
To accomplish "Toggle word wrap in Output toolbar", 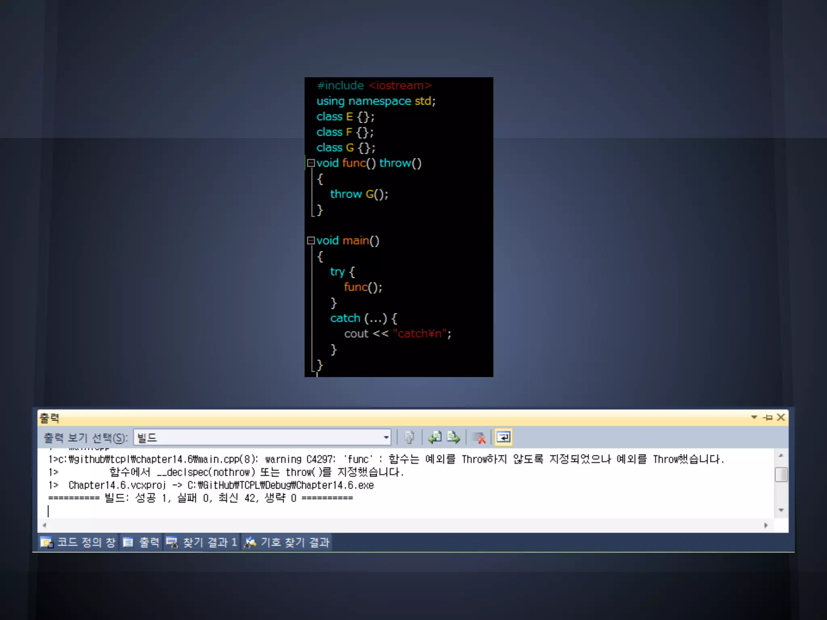I will point(504,438).
